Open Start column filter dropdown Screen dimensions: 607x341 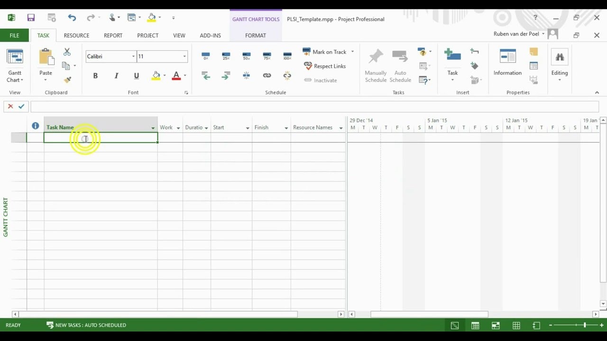click(248, 128)
